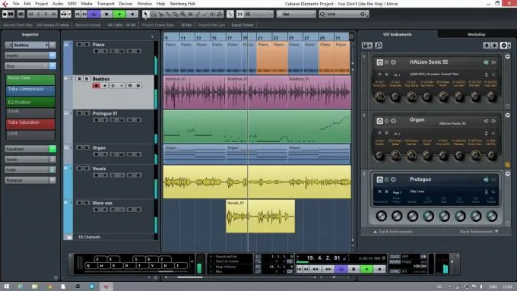Open the Transport menu
Image resolution: width=517 pixels, height=291 pixels.
click(106, 4)
